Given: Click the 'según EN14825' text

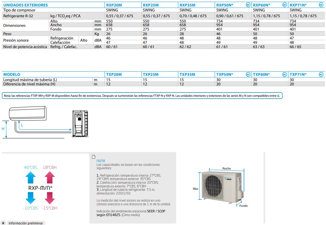Looking at the screenshot, I should click(108, 215).
